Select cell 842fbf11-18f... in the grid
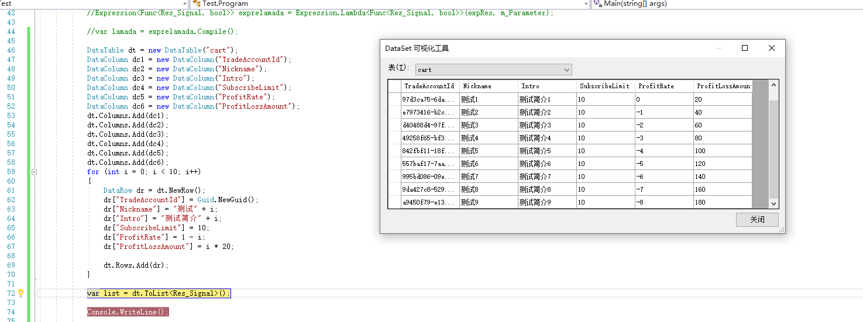This screenshot has height=322, width=863. 430,151
